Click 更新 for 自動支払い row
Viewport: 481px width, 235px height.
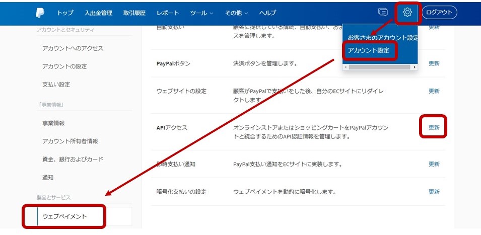click(x=434, y=27)
